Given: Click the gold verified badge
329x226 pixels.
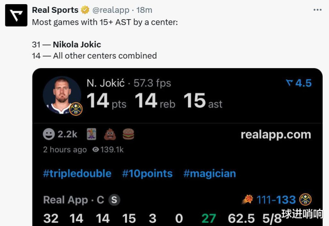Looking at the screenshot, I should [x=85, y=10].
